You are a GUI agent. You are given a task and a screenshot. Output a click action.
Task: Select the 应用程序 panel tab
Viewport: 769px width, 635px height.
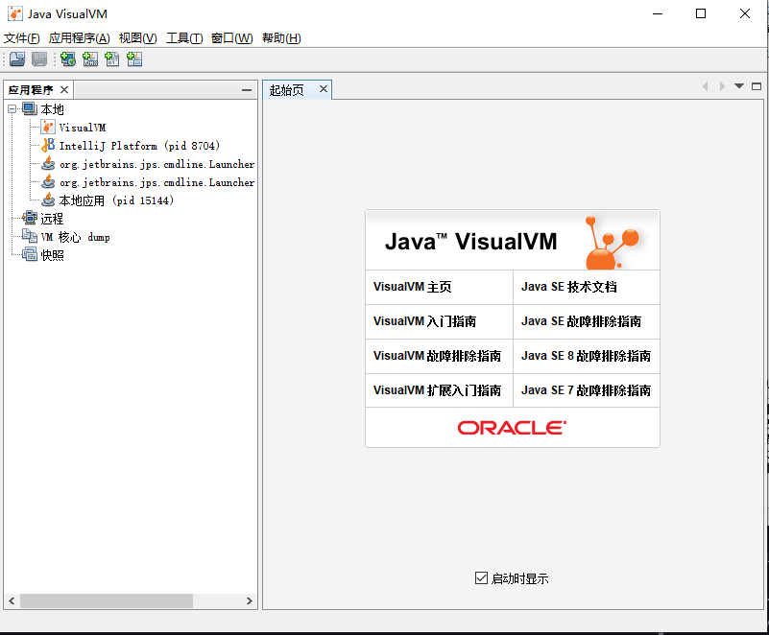[x=31, y=90]
